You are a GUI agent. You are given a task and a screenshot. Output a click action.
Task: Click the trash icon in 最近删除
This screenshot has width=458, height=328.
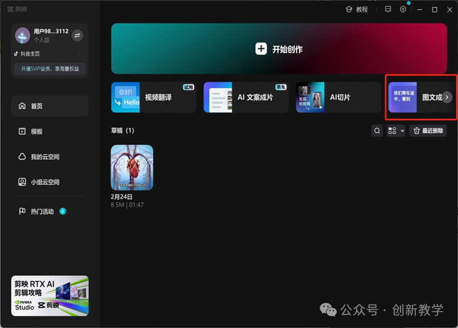pos(417,131)
